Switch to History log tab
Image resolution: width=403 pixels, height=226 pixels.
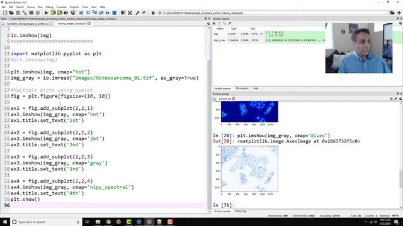pos(241,212)
